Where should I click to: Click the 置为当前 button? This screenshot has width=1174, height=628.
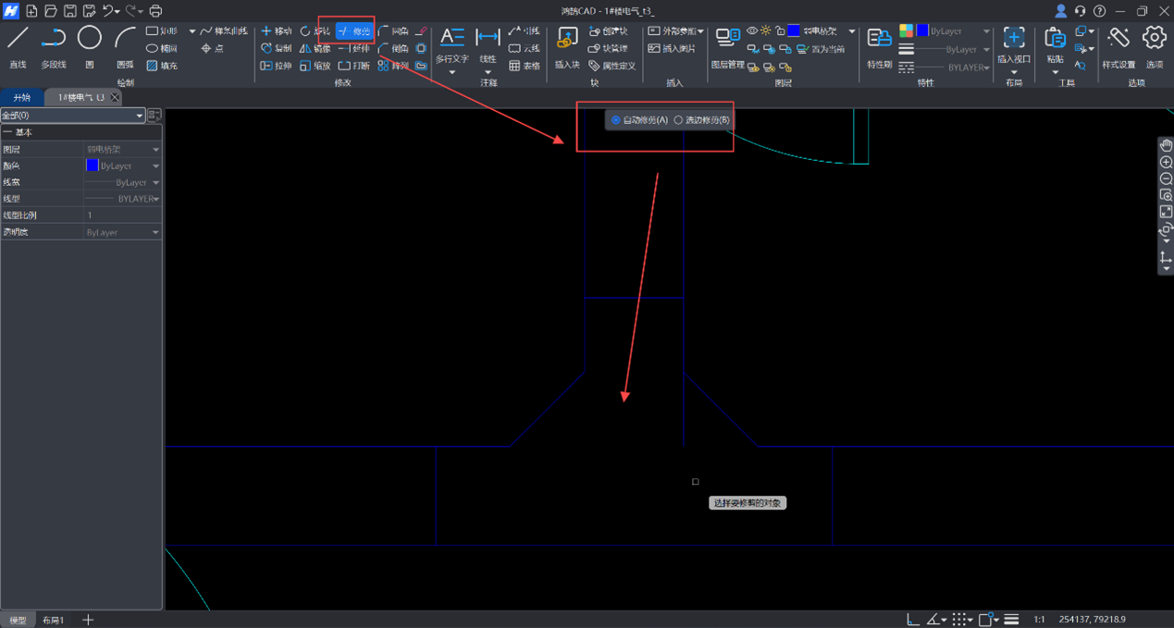pyautogui.click(x=822, y=49)
